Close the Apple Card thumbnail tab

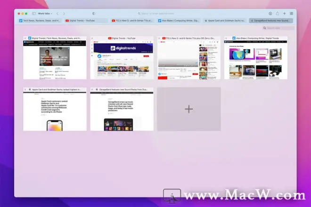coord(25,89)
